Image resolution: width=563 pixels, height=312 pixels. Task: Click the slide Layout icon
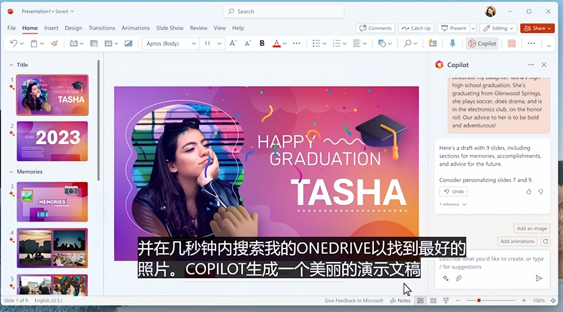108,43
